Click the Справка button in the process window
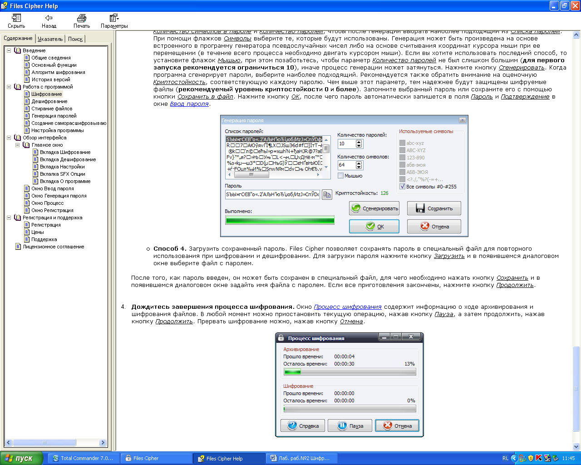 pyautogui.click(x=303, y=425)
